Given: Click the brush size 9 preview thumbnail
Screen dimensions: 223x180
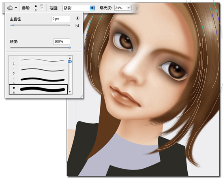Looking at the screenshot, I should [x=36, y=8].
